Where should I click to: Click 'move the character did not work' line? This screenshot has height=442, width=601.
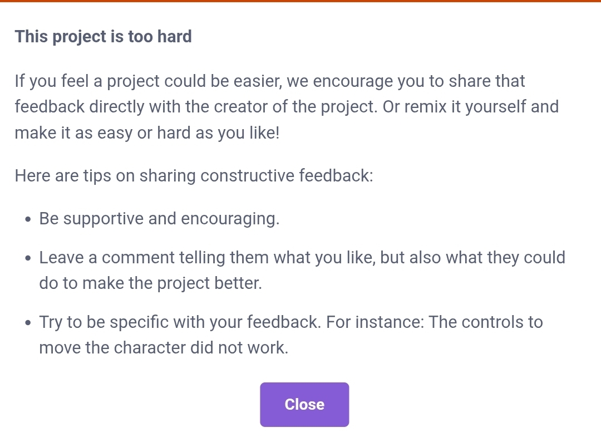[164, 348]
